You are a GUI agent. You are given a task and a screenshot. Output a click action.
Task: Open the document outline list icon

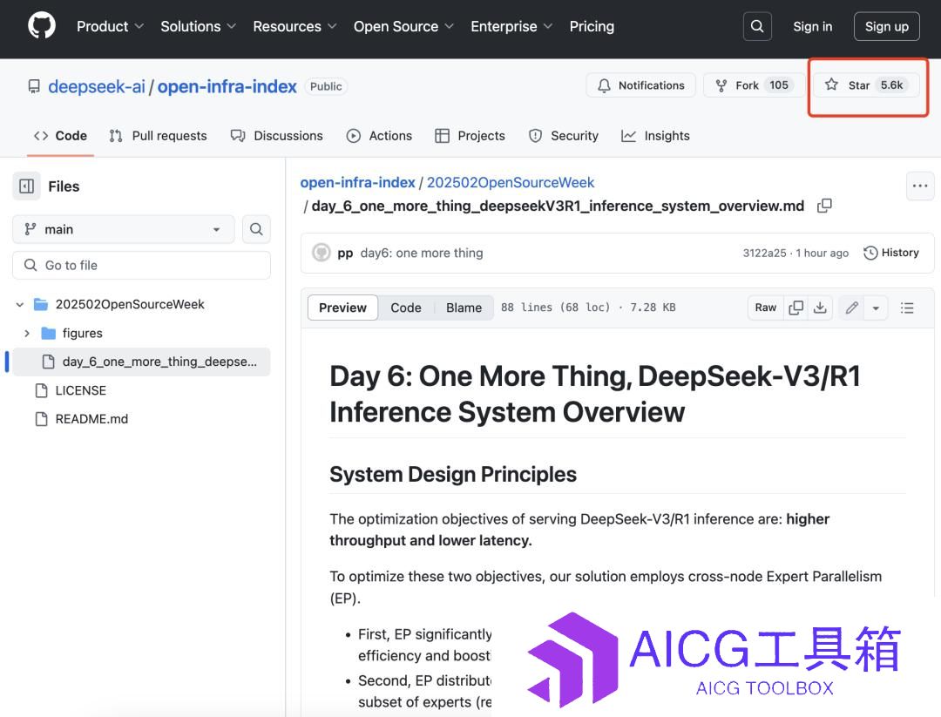(907, 308)
